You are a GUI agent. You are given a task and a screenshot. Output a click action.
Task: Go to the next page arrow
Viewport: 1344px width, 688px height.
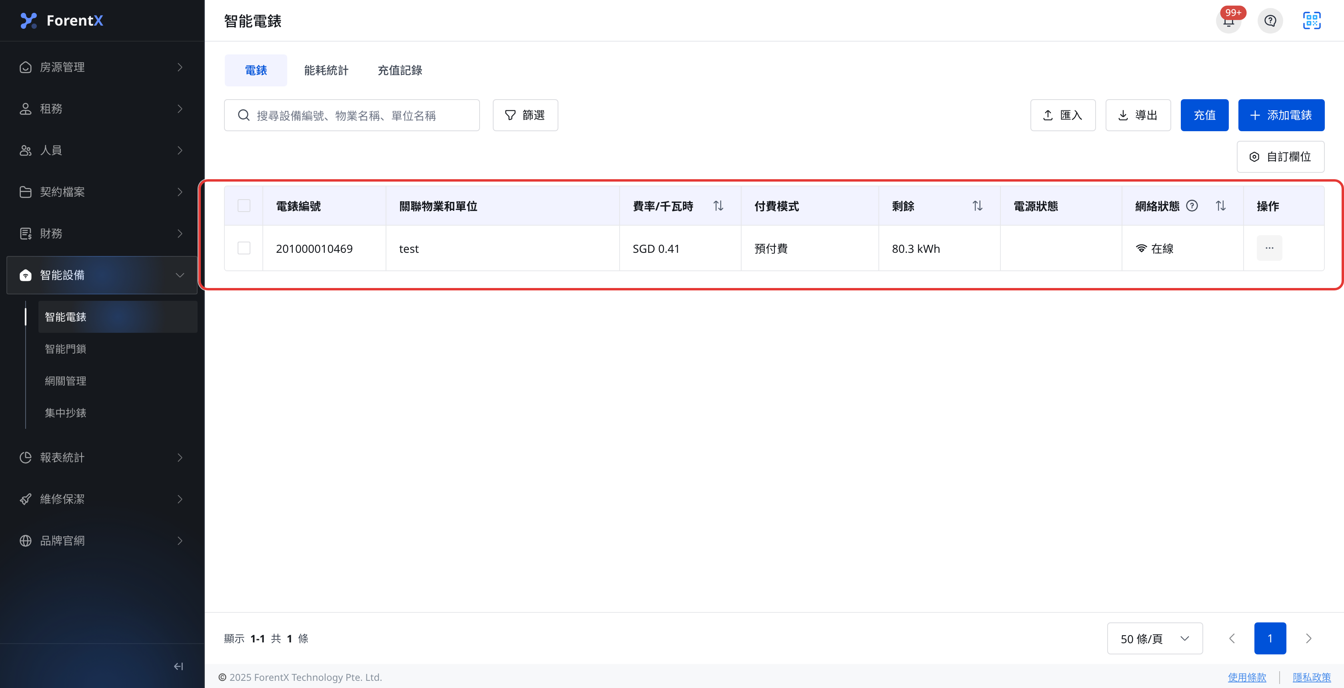coord(1308,638)
